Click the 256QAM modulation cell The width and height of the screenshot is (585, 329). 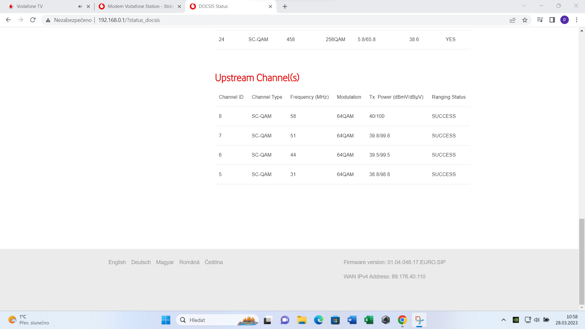[335, 39]
